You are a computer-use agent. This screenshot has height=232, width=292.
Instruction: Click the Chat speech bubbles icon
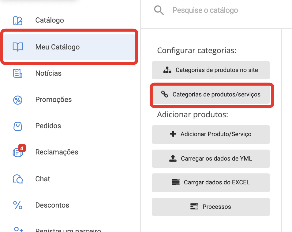(17, 179)
